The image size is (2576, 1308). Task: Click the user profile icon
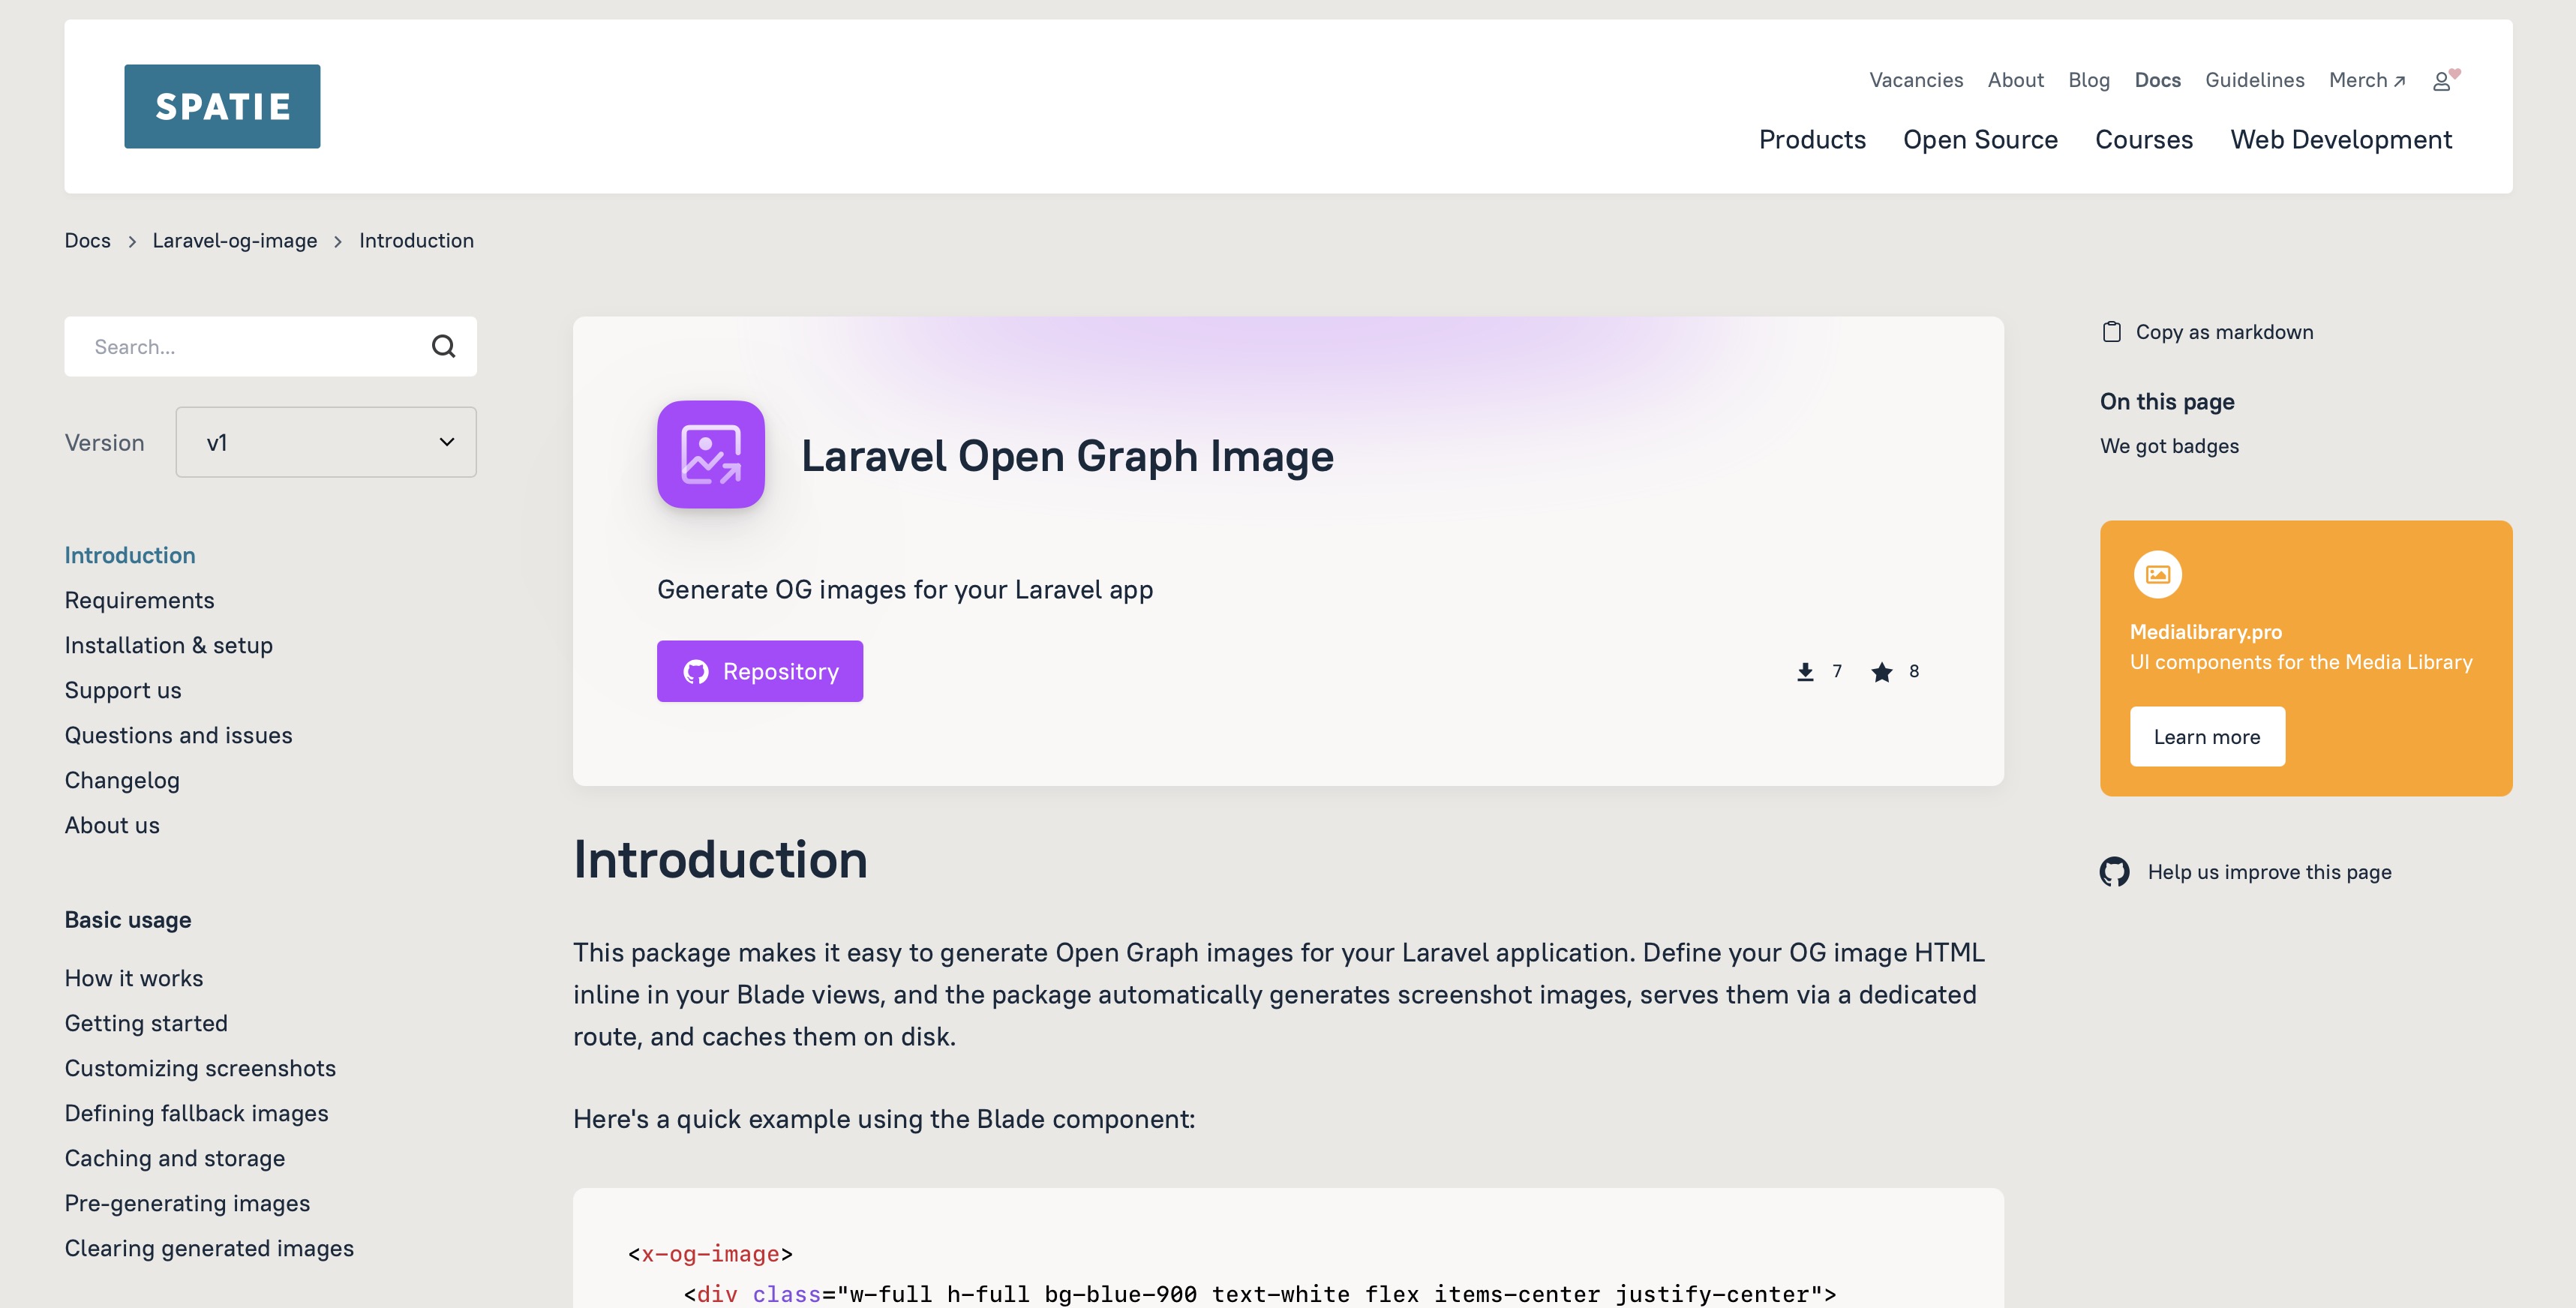pyautogui.click(x=2442, y=81)
